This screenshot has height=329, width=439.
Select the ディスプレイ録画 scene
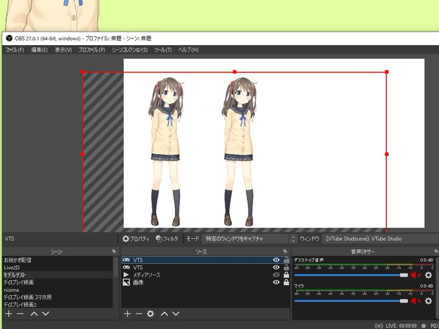57,283
